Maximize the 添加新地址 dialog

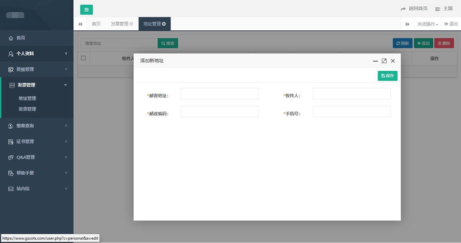[x=384, y=60]
